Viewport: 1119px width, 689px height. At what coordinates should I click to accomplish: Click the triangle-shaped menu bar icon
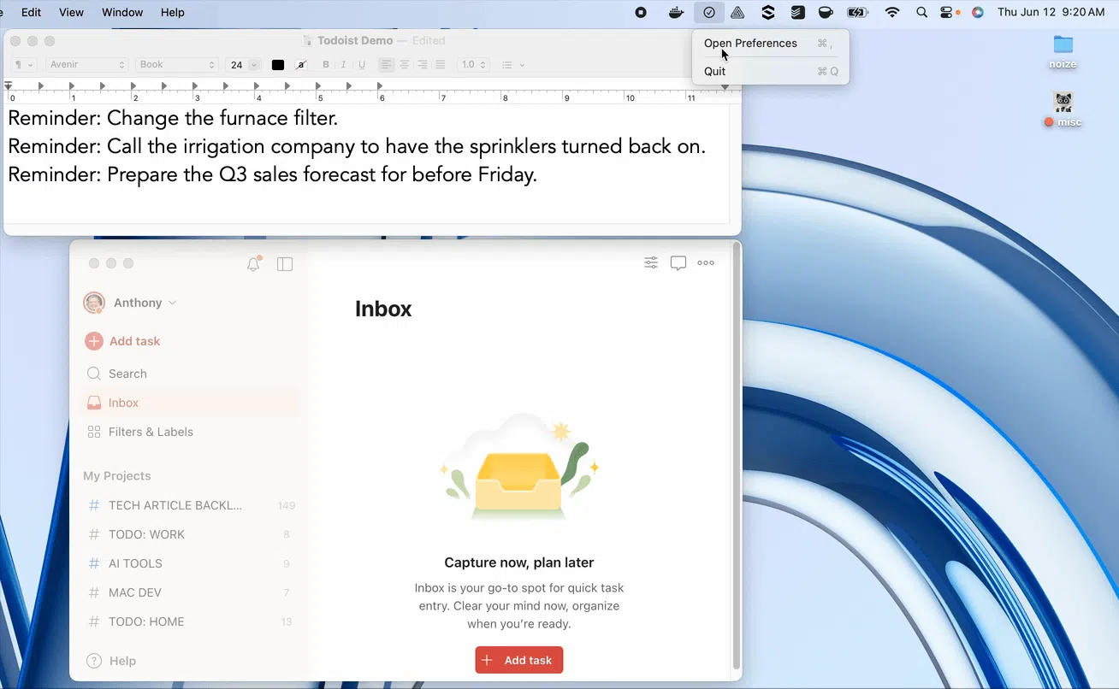(x=737, y=12)
